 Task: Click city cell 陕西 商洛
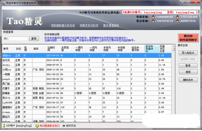pos(39,98)
